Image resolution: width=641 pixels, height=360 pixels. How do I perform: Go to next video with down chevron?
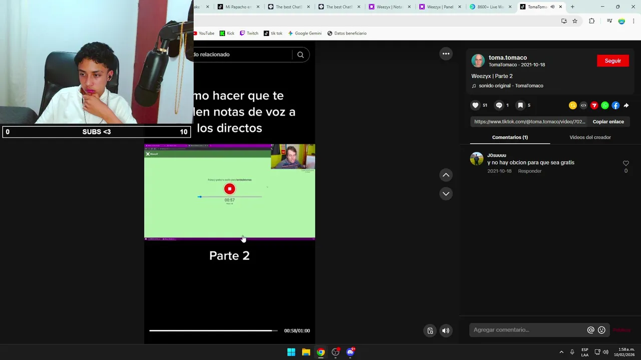(446, 193)
